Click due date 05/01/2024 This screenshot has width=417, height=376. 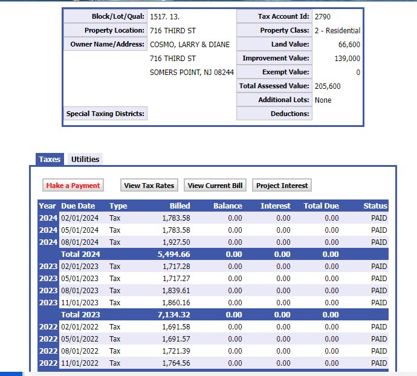80,230
